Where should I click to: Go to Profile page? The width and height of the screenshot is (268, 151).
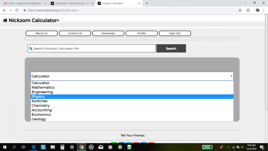pyautogui.click(x=142, y=33)
